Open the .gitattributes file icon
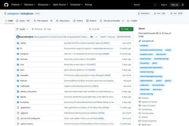The height and width of the screenshot is (126, 189). [18, 108]
